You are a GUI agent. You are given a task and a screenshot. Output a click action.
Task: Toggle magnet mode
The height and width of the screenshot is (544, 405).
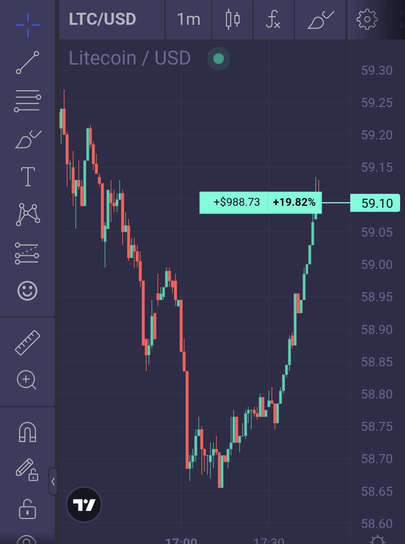pos(27,432)
